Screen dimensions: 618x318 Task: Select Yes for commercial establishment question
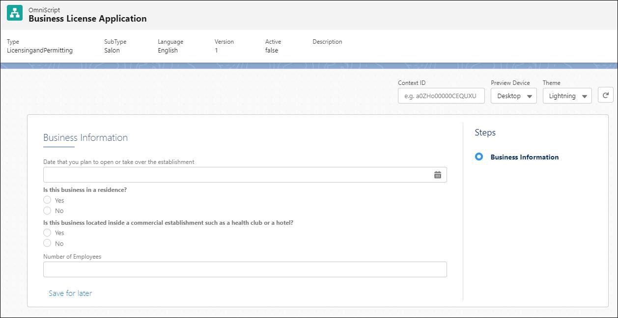pos(47,233)
